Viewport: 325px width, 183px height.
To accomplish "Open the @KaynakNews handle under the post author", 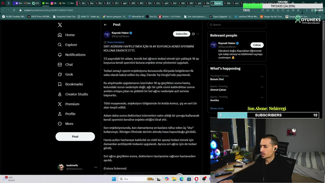I will click(120, 36).
